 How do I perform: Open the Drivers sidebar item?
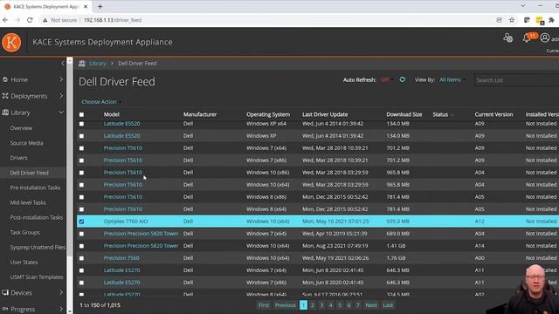coord(18,158)
